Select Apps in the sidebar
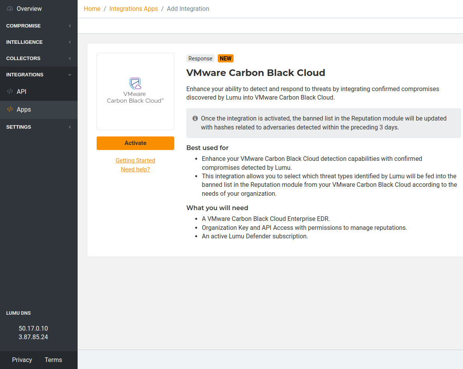 coord(24,109)
